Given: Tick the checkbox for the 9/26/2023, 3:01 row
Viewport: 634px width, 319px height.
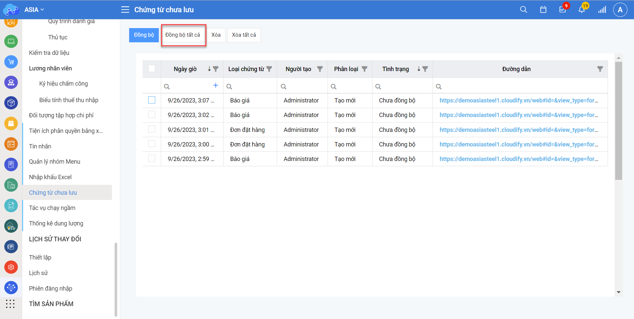Looking at the screenshot, I should pos(152,129).
